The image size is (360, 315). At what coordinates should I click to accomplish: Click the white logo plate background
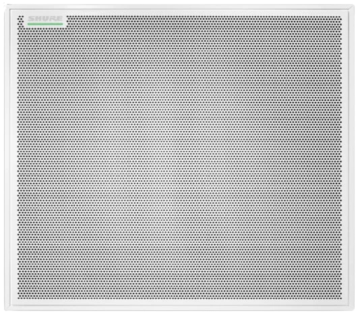click(45, 21)
